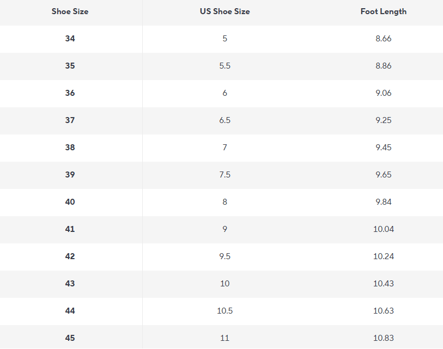443x349 pixels.
Task: Click US shoe size 10.5 value
Action: pos(225,311)
